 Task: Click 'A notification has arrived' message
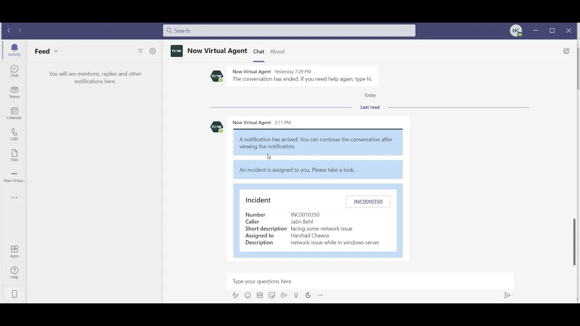(316, 143)
